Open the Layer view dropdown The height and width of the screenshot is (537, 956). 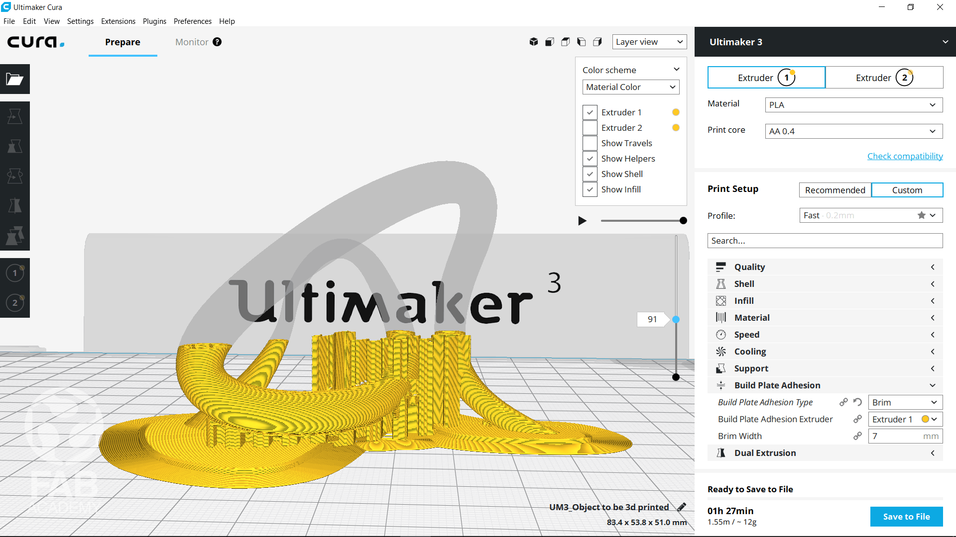click(x=649, y=42)
